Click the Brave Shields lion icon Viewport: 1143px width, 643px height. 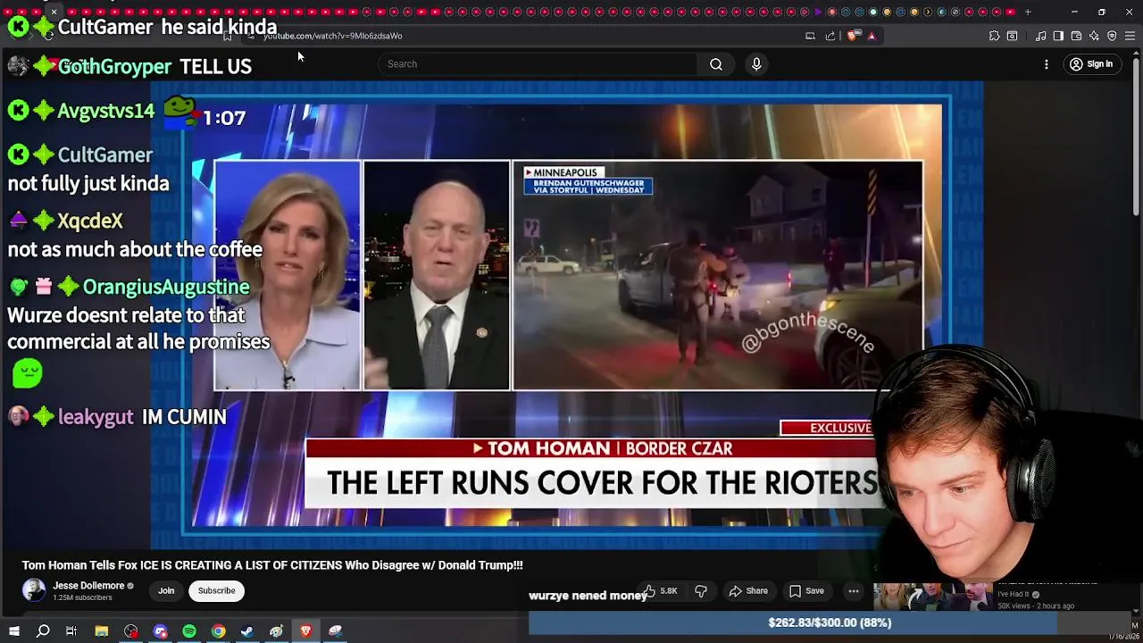(853, 36)
